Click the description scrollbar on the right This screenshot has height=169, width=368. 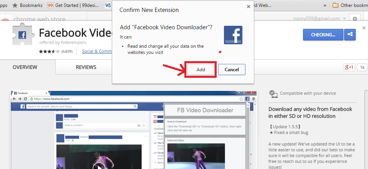click(x=366, y=129)
